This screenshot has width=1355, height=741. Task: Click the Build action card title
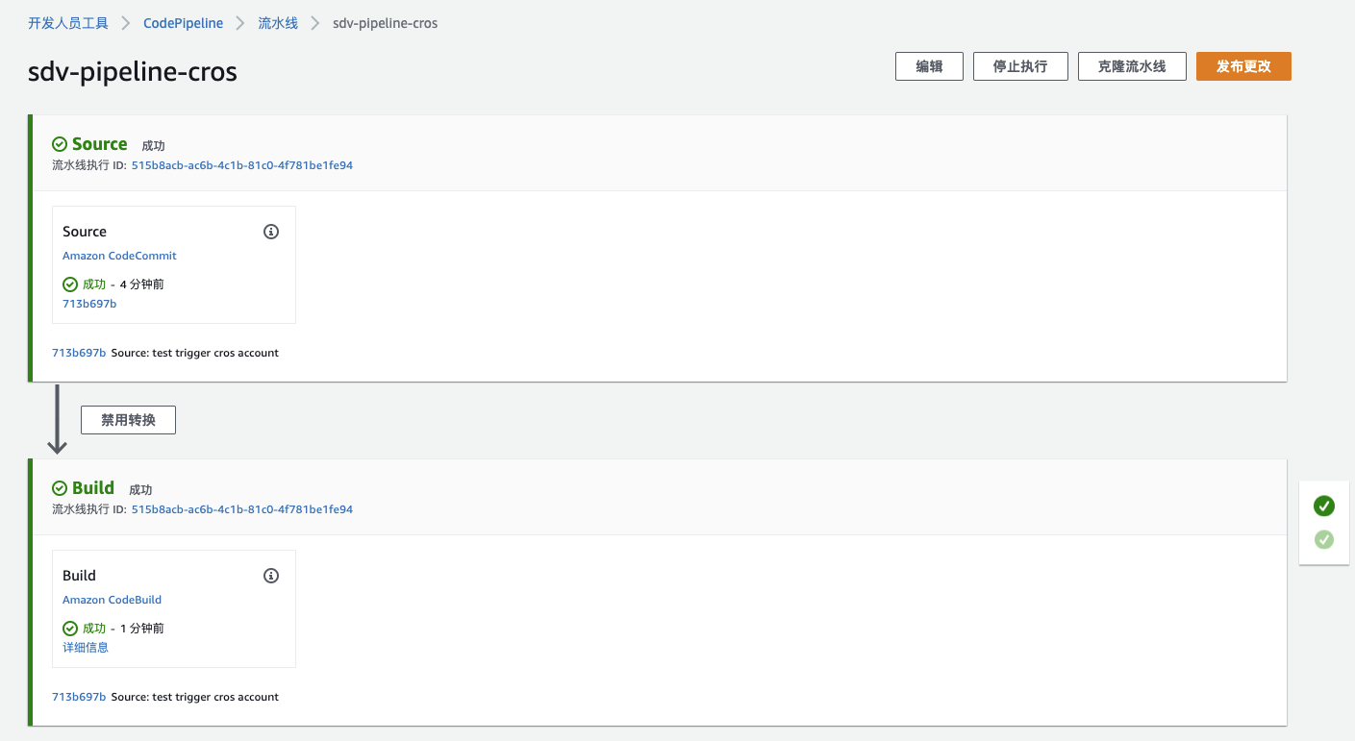point(79,576)
